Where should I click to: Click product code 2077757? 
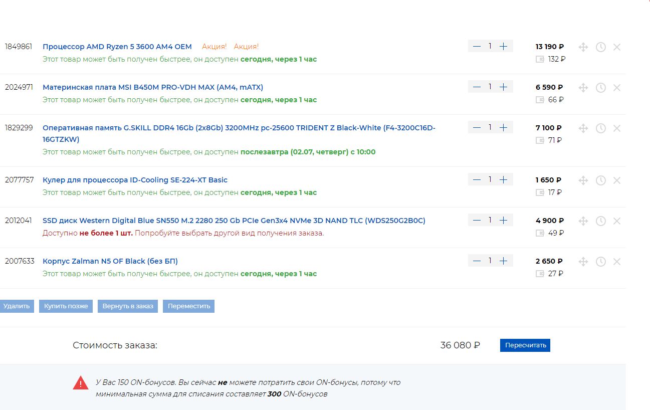[x=19, y=180]
